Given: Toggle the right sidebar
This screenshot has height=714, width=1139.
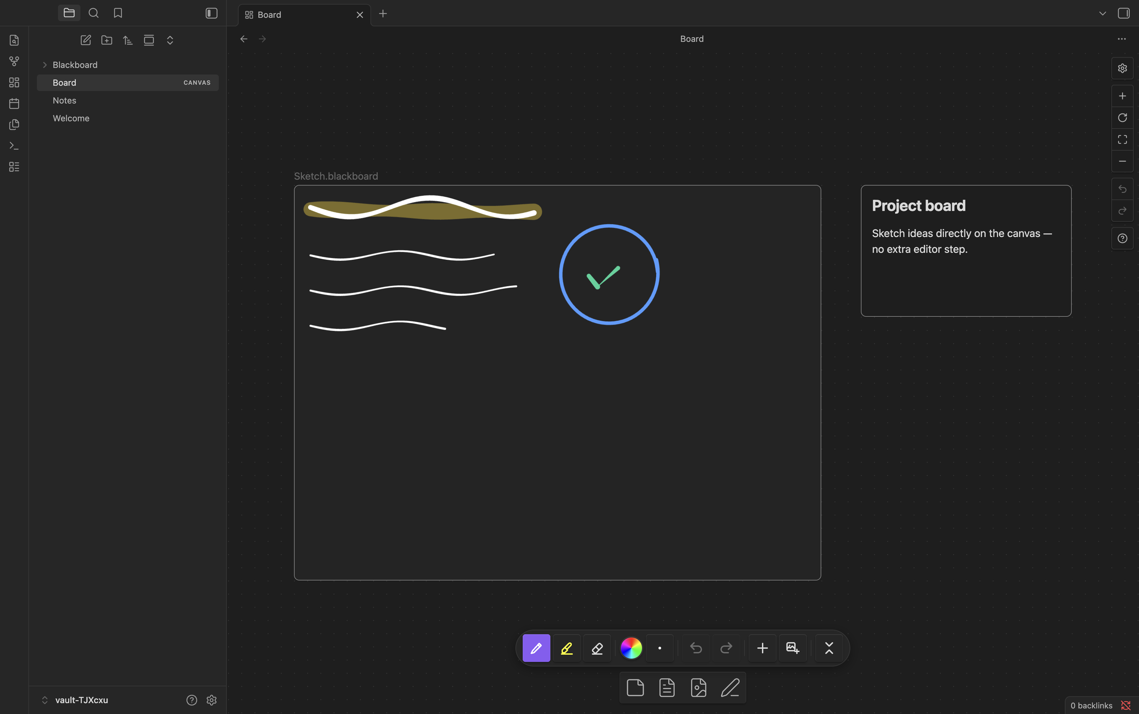Looking at the screenshot, I should 1124,13.
